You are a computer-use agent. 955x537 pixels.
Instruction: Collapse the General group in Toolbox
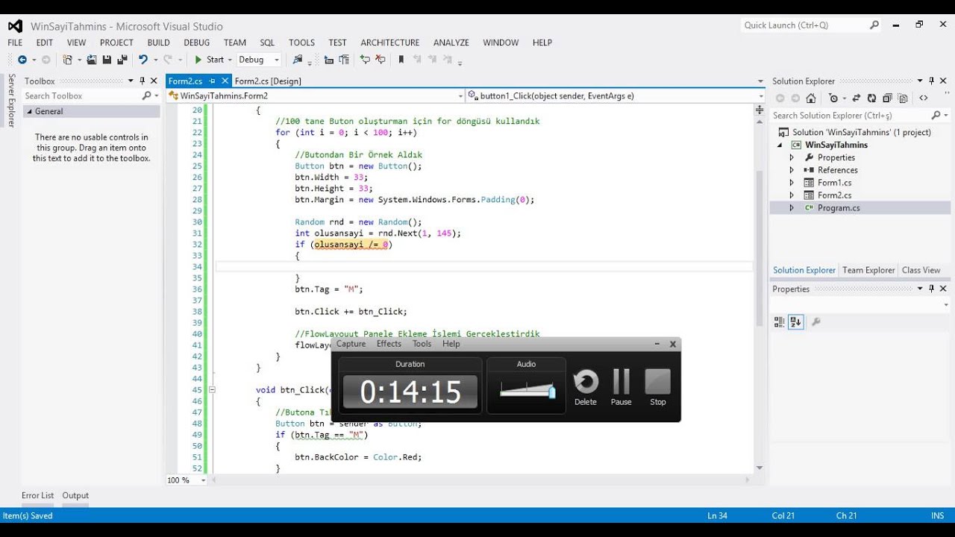point(29,111)
